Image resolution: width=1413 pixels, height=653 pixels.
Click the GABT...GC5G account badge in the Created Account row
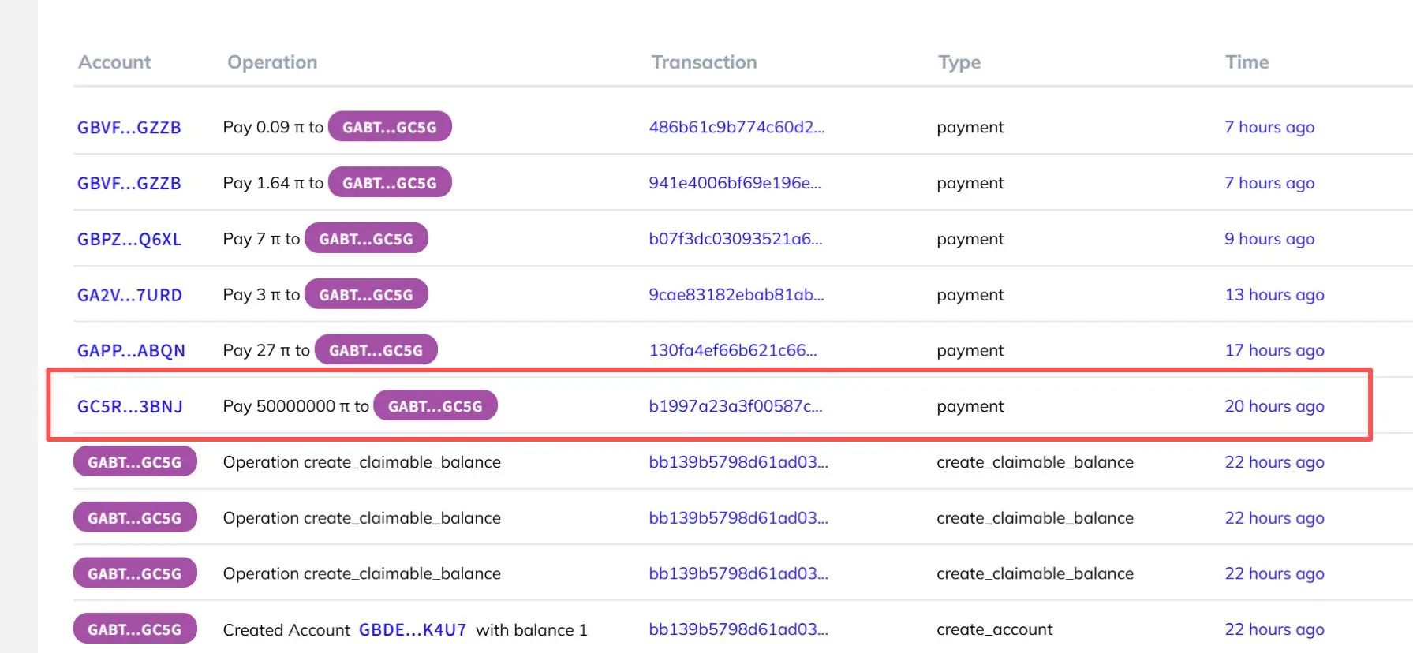pyautogui.click(x=135, y=629)
